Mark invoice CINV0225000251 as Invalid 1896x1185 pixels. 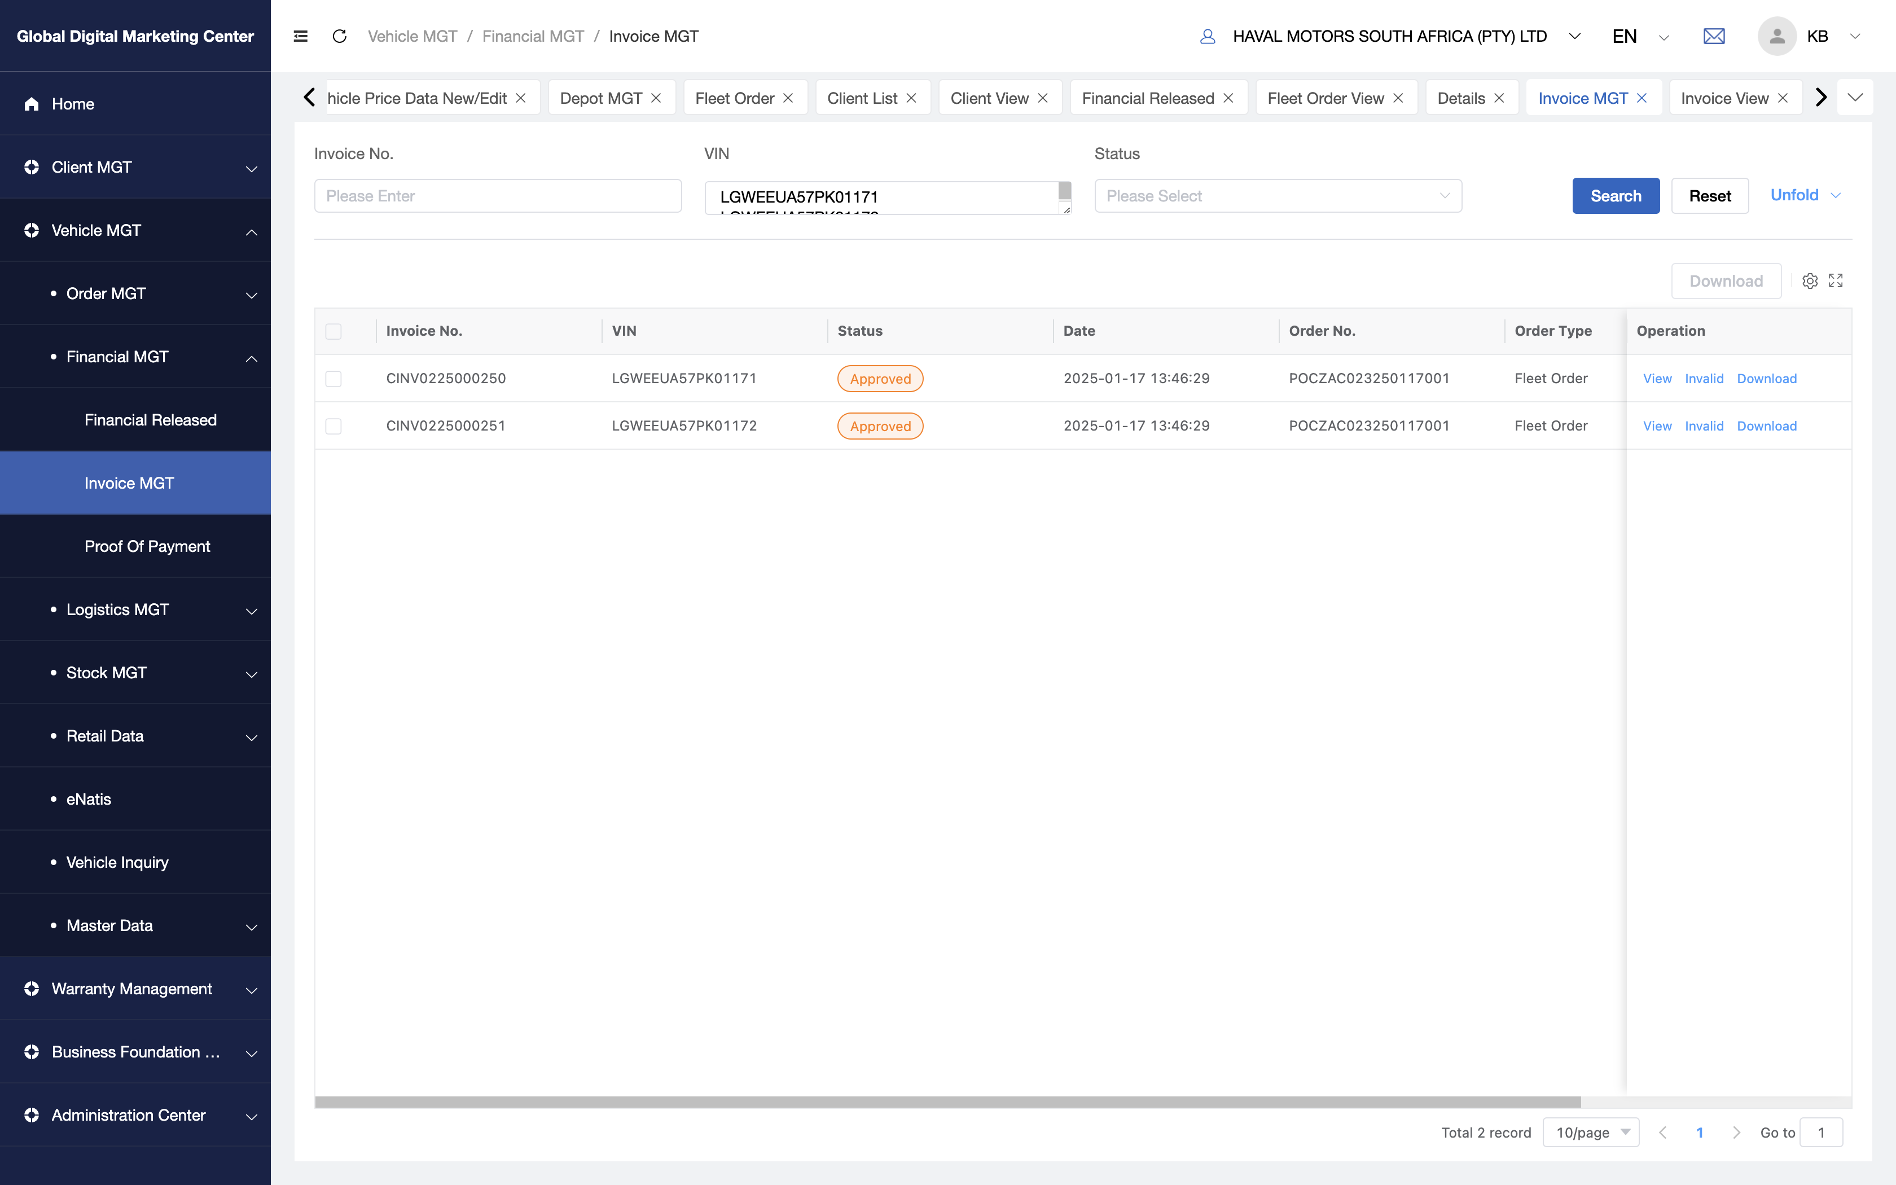click(1704, 427)
